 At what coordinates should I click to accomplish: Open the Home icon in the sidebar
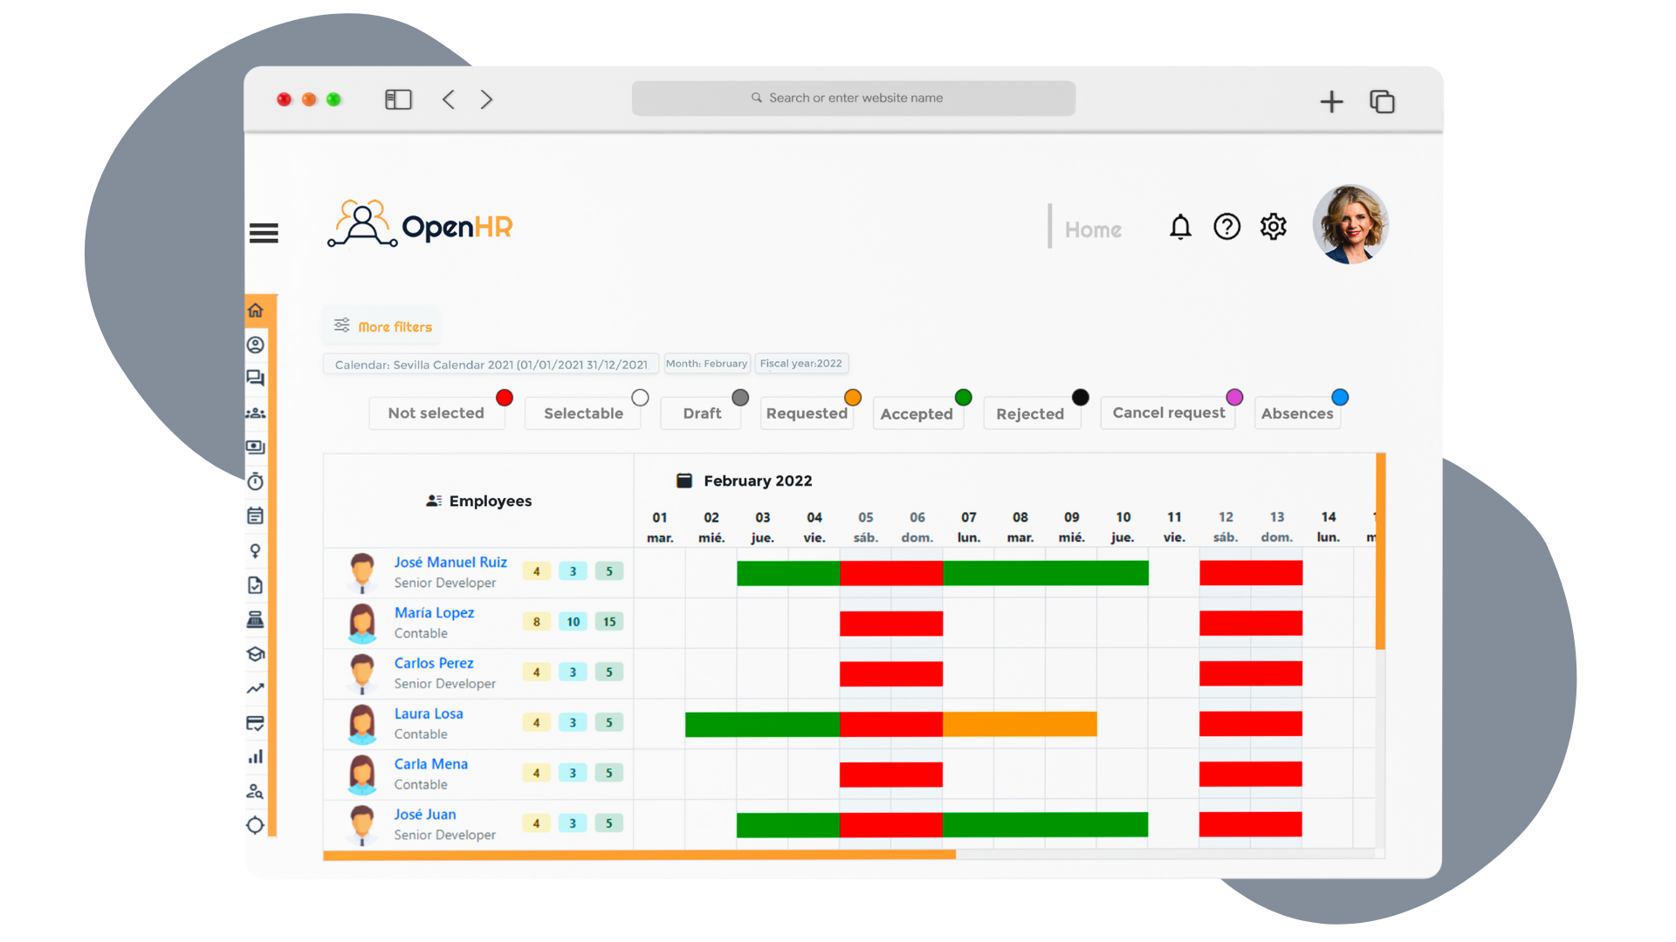[256, 310]
